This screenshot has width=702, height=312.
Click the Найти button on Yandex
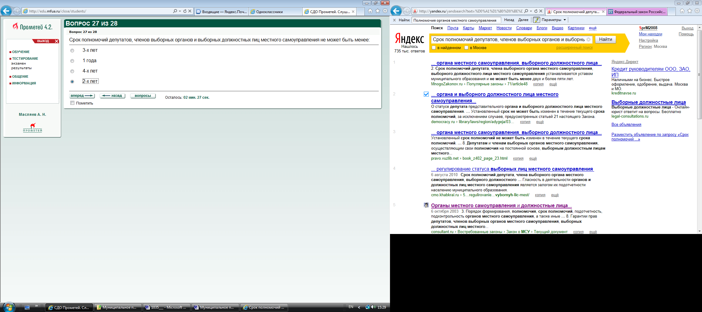605,39
